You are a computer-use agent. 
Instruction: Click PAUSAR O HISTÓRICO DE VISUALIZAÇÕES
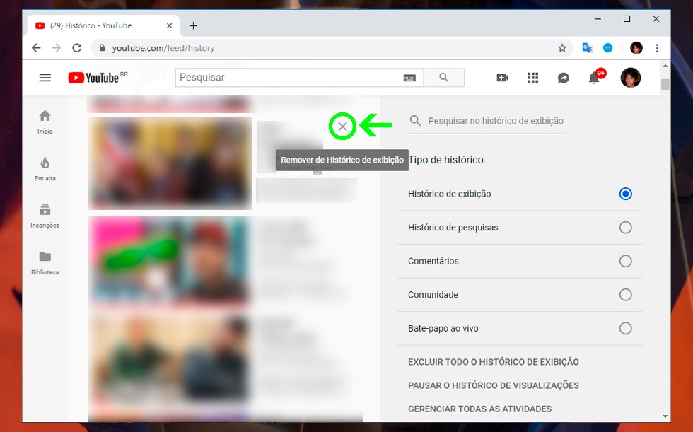click(494, 385)
